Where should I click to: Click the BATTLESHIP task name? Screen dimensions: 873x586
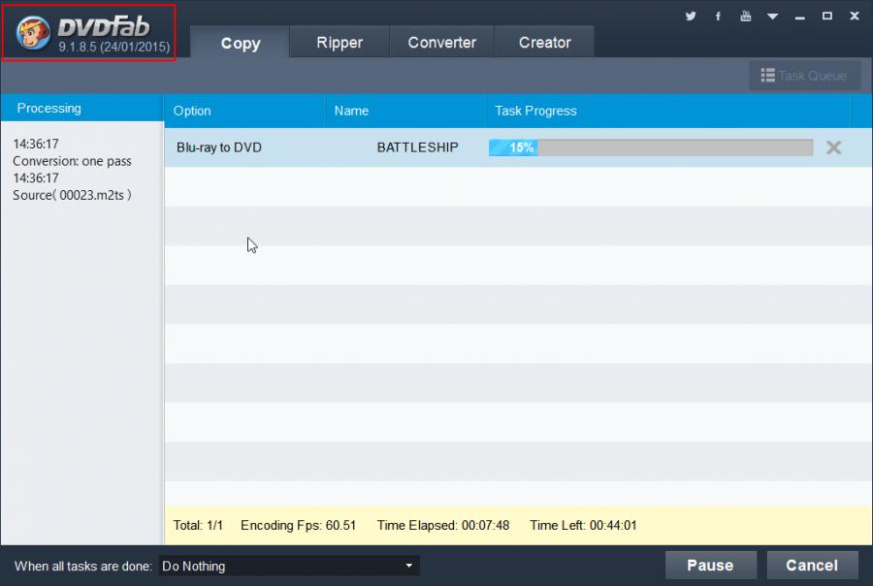[x=417, y=147]
